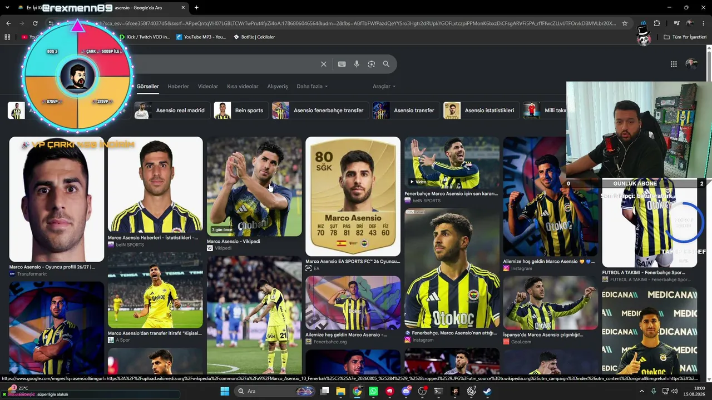Open ChatGPT from the taskbar
Image resolution: width=712 pixels, height=400 pixels.
click(x=471, y=391)
